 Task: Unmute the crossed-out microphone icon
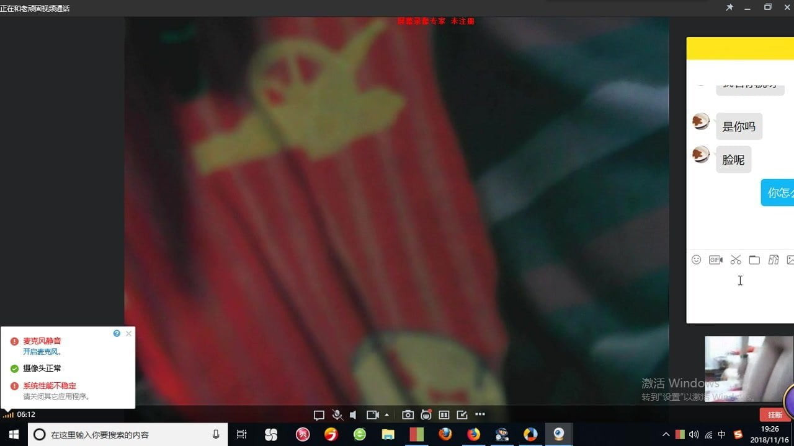pyautogui.click(x=337, y=415)
